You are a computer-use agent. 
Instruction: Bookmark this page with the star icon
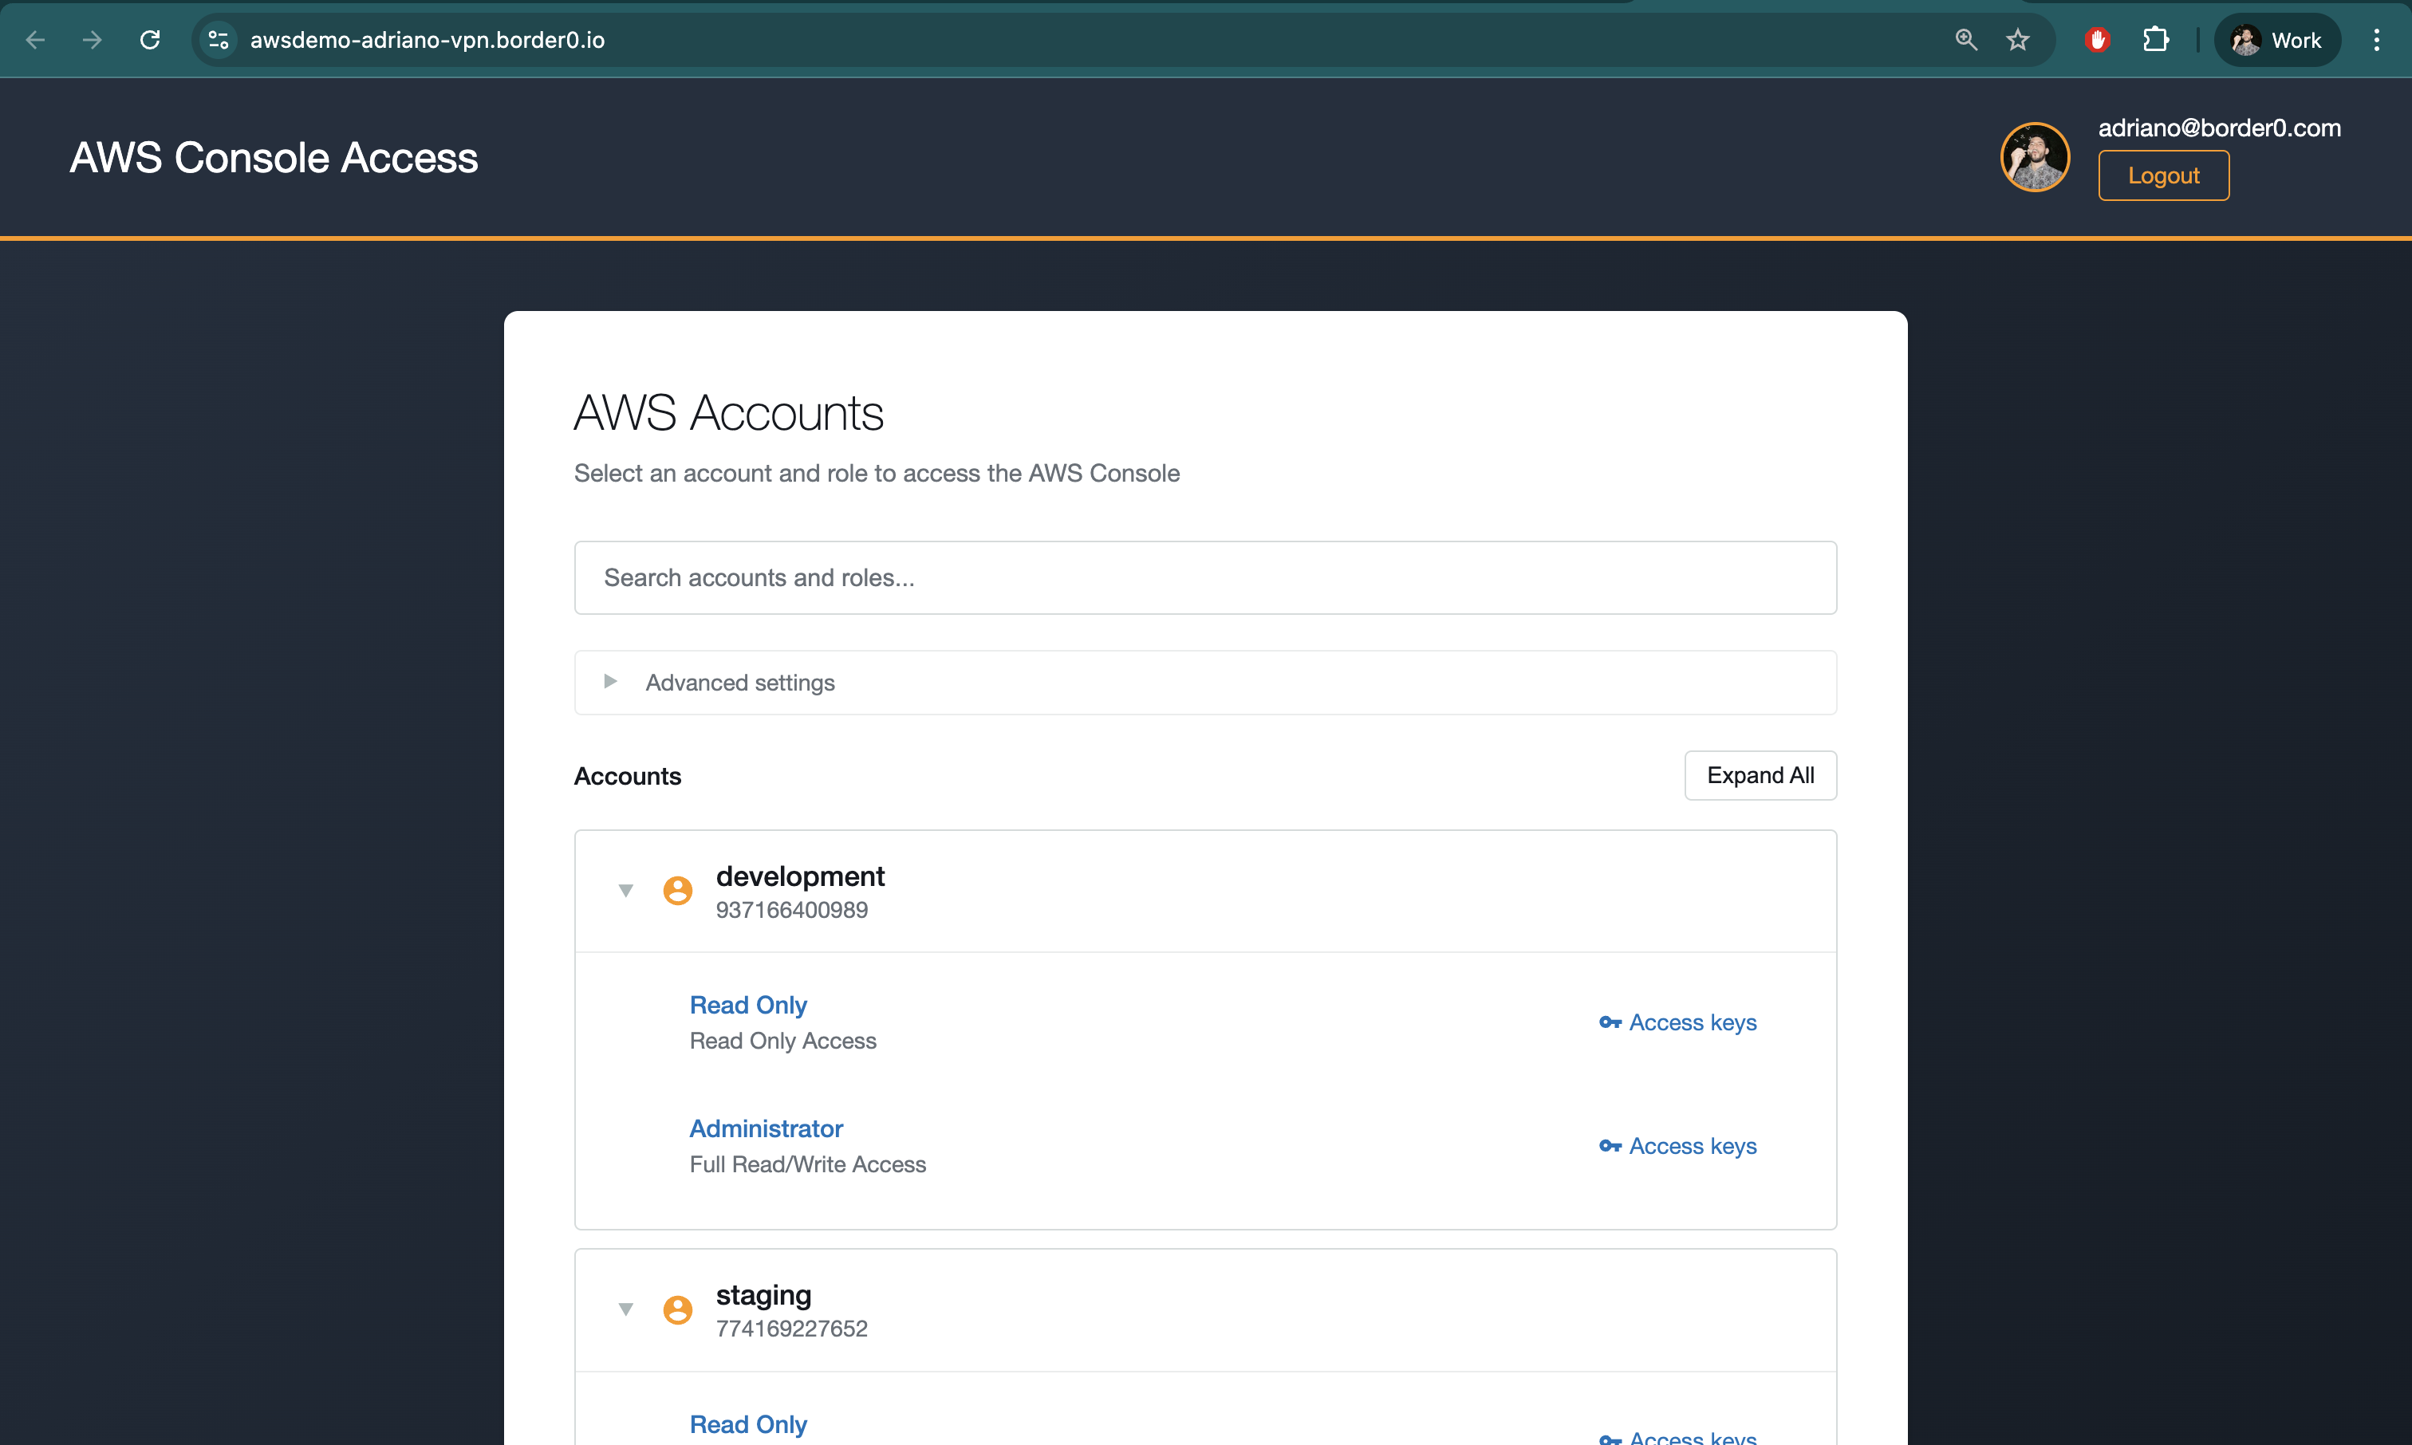tap(2018, 40)
